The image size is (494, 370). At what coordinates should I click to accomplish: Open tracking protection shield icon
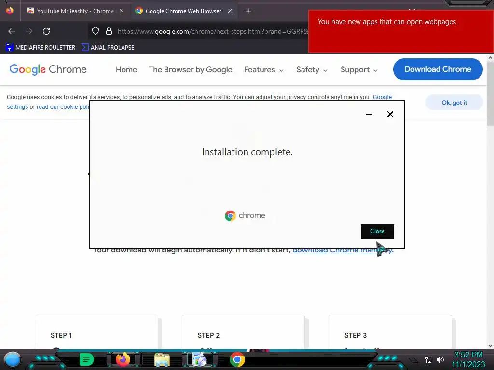point(96,31)
